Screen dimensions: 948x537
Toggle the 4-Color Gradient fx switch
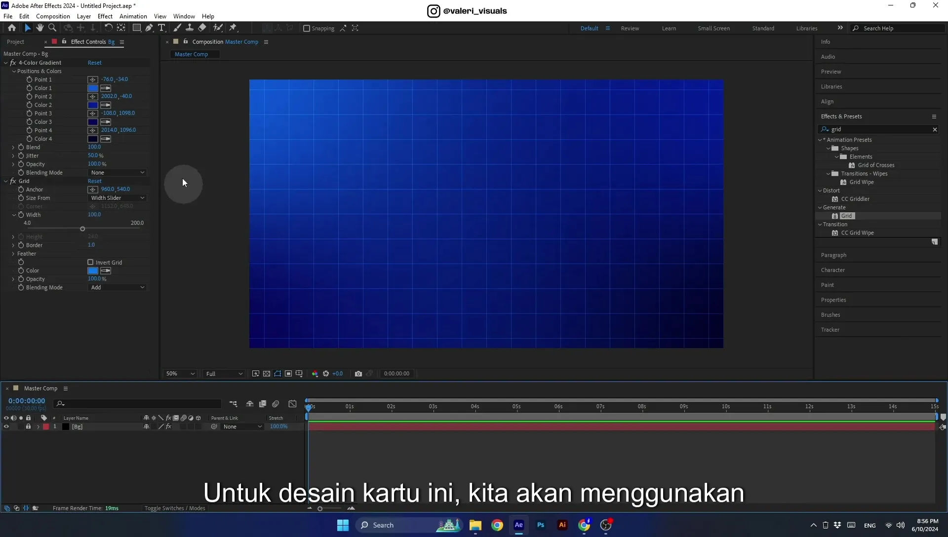tap(13, 63)
